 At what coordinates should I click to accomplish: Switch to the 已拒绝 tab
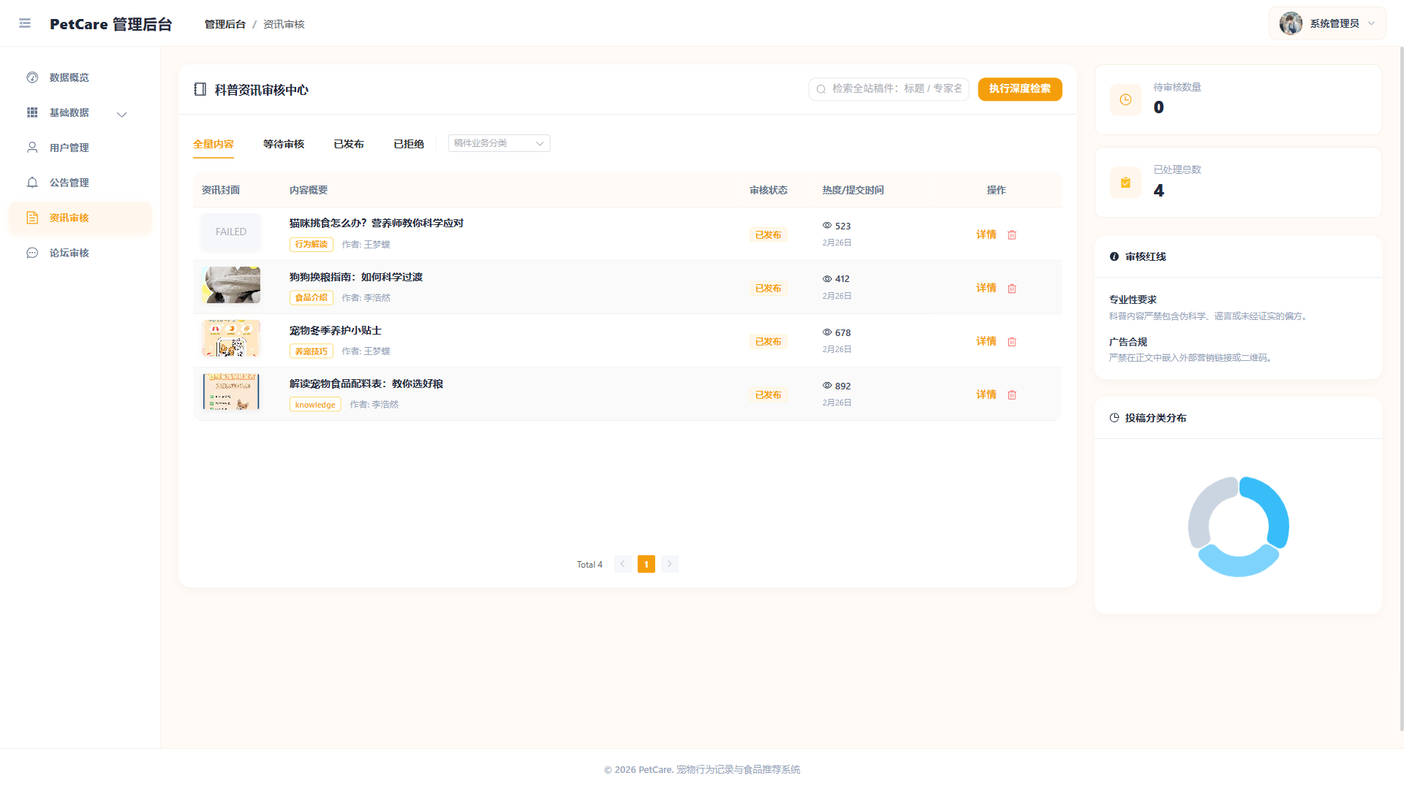[409, 144]
